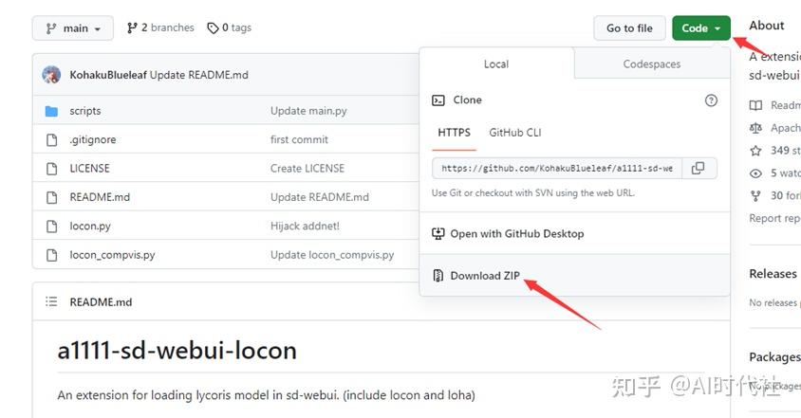Click the branches icon beside 2 branches

[x=132, y=28]
